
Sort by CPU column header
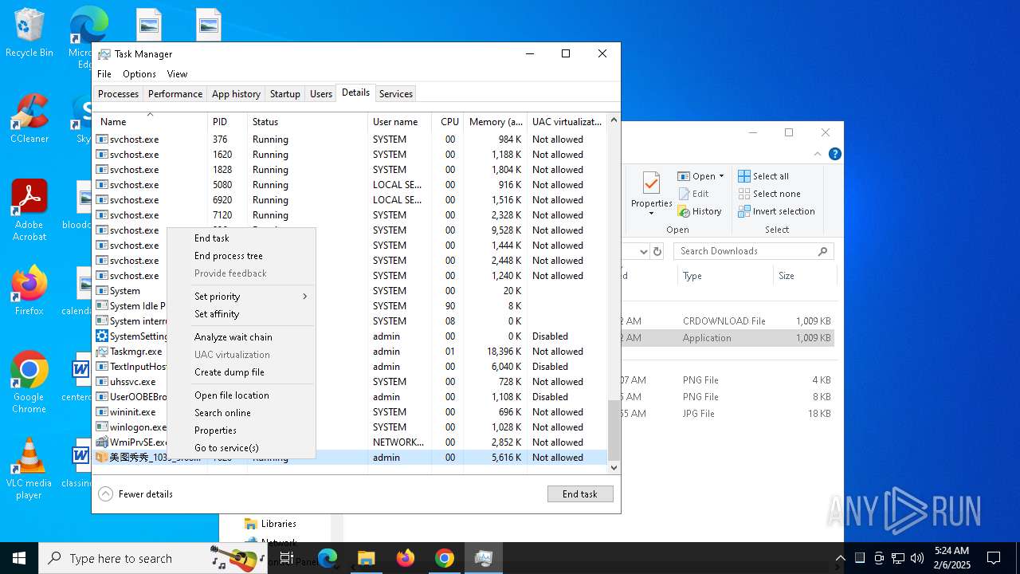click(449, 122)
